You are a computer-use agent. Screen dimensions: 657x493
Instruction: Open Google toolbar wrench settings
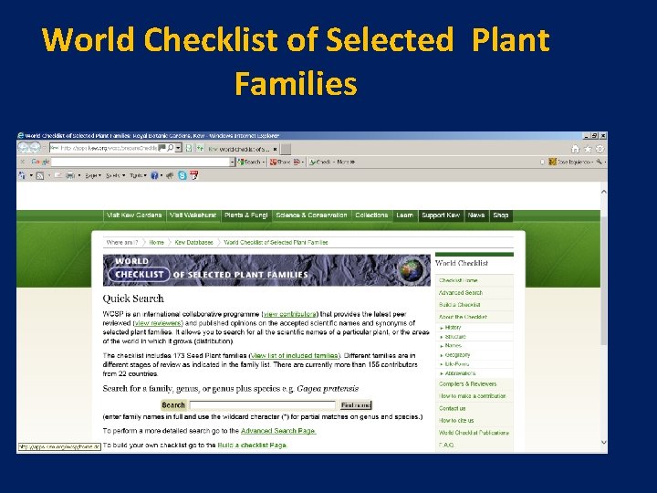tap(600, 162)
